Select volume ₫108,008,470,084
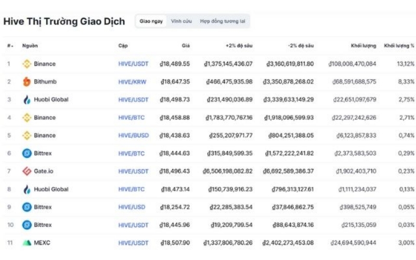The width and height of the screenshot is (416, 260). [353, 64]
